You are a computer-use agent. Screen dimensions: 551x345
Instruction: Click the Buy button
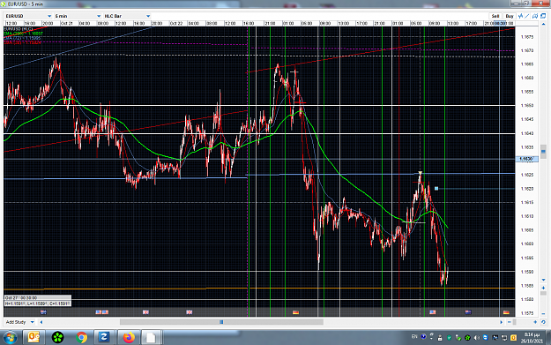pyautogui.click(x=510, y=16)
